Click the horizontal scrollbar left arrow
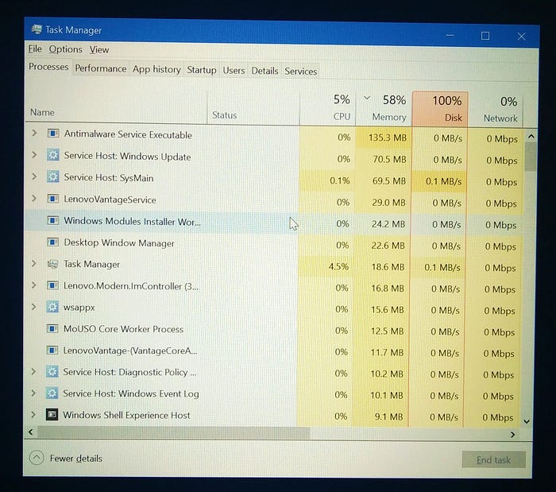The image size is (556, 492). point(31,432)
